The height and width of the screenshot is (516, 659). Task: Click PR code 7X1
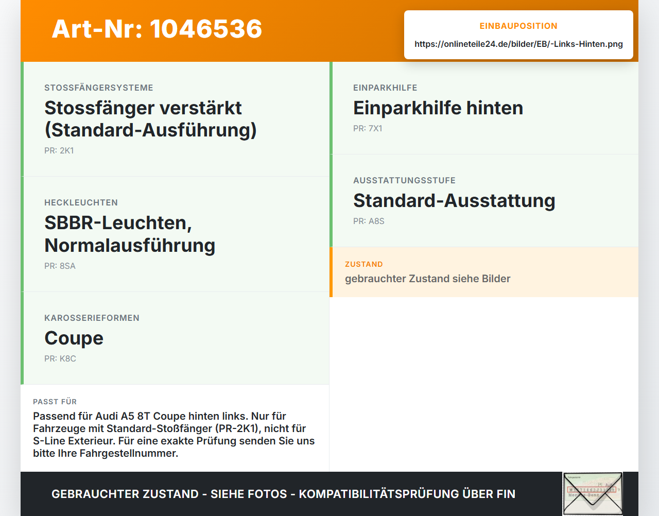pyautogui.click(x=368, y=129)
